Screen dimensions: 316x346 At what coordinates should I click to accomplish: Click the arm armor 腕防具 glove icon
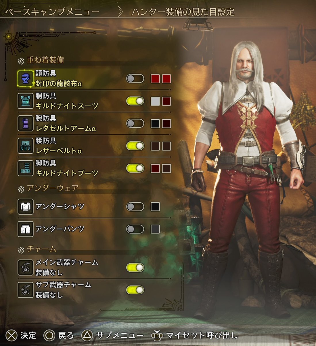coord(25,123)
